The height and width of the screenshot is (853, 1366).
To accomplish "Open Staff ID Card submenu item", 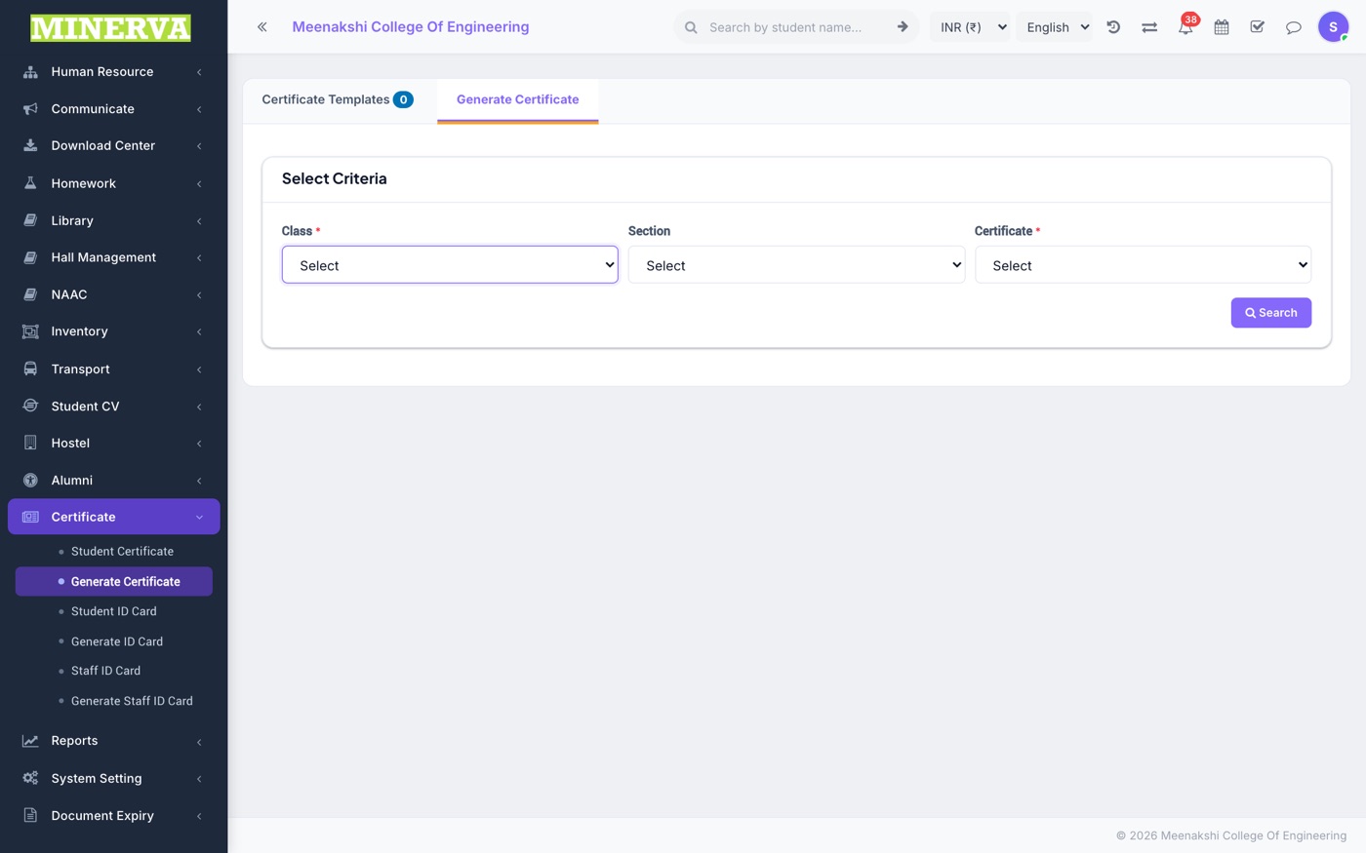I will click(x=105, y=671).
